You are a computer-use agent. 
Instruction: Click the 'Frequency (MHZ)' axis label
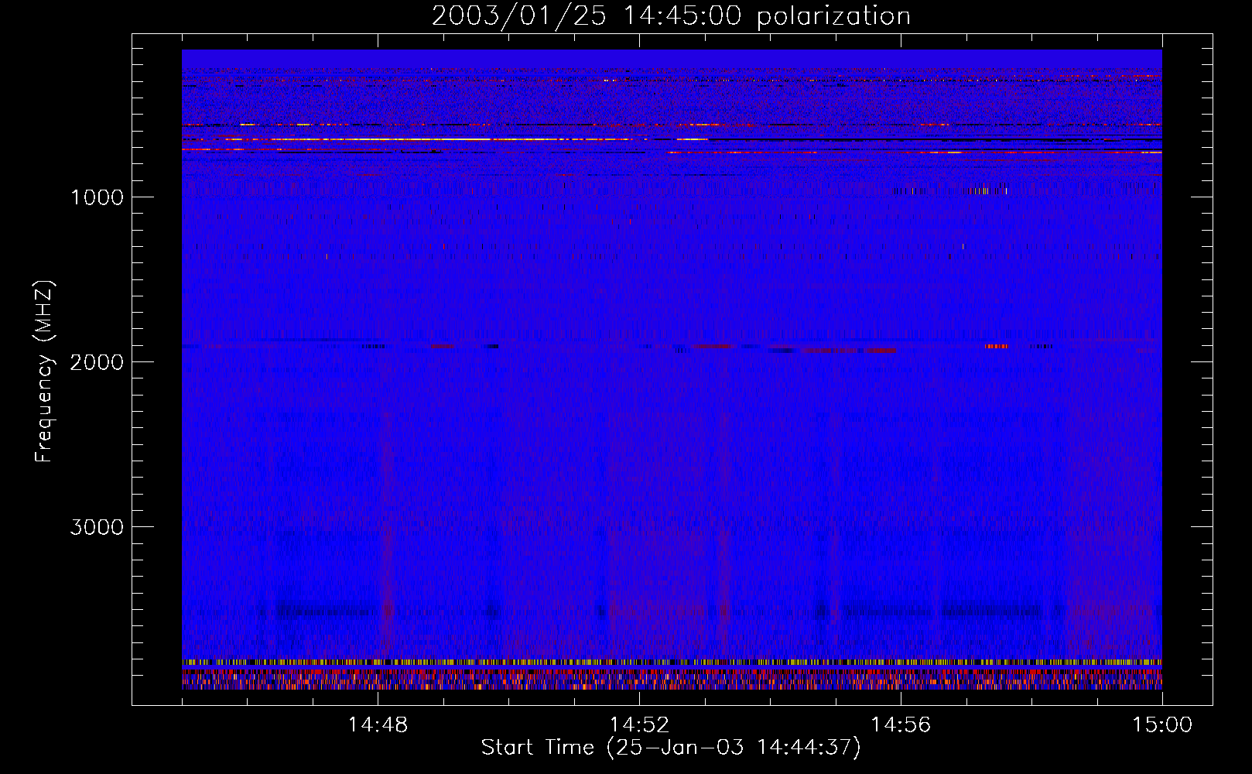tap(44, 372)
